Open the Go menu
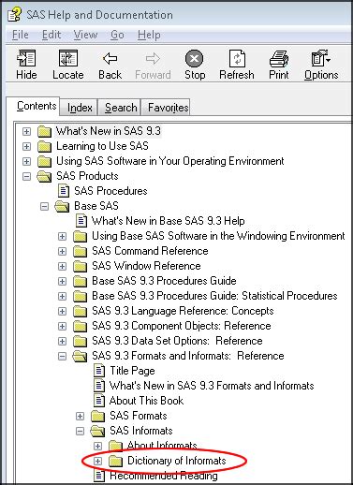Viewport: 353px width, 485px height. [x=117, y=35]
